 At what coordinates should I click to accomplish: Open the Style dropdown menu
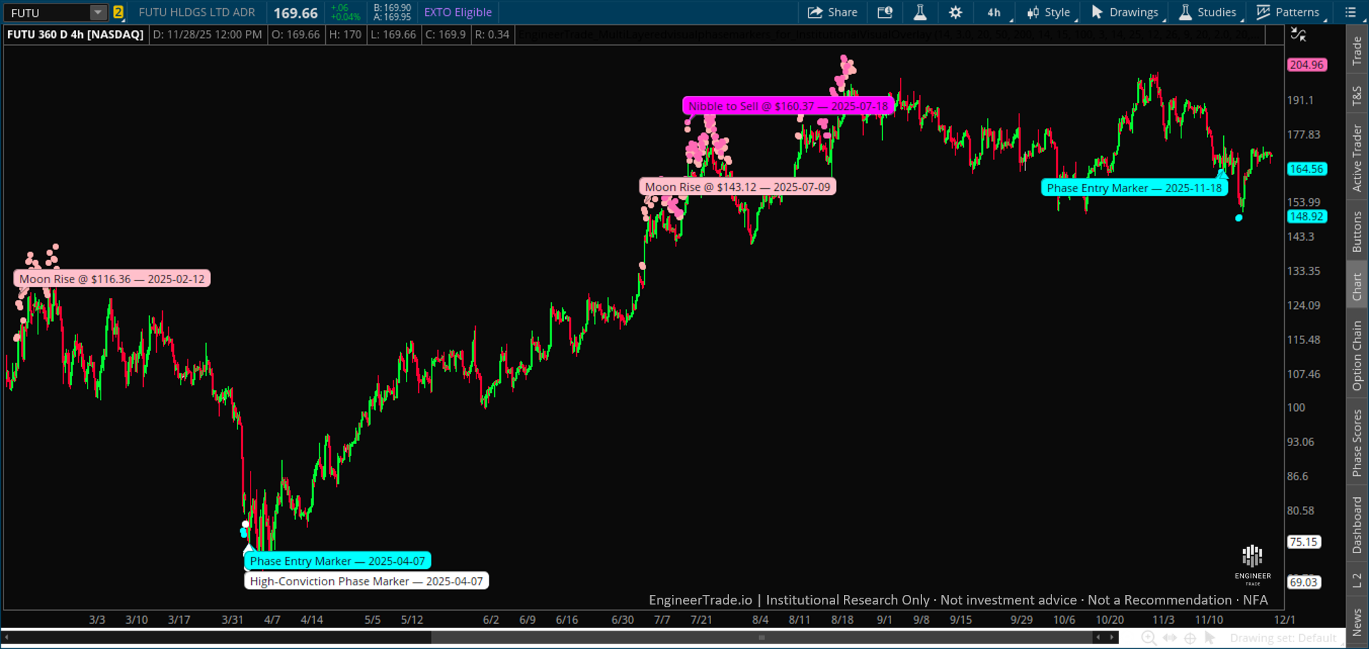click(x=1049, y=12)
